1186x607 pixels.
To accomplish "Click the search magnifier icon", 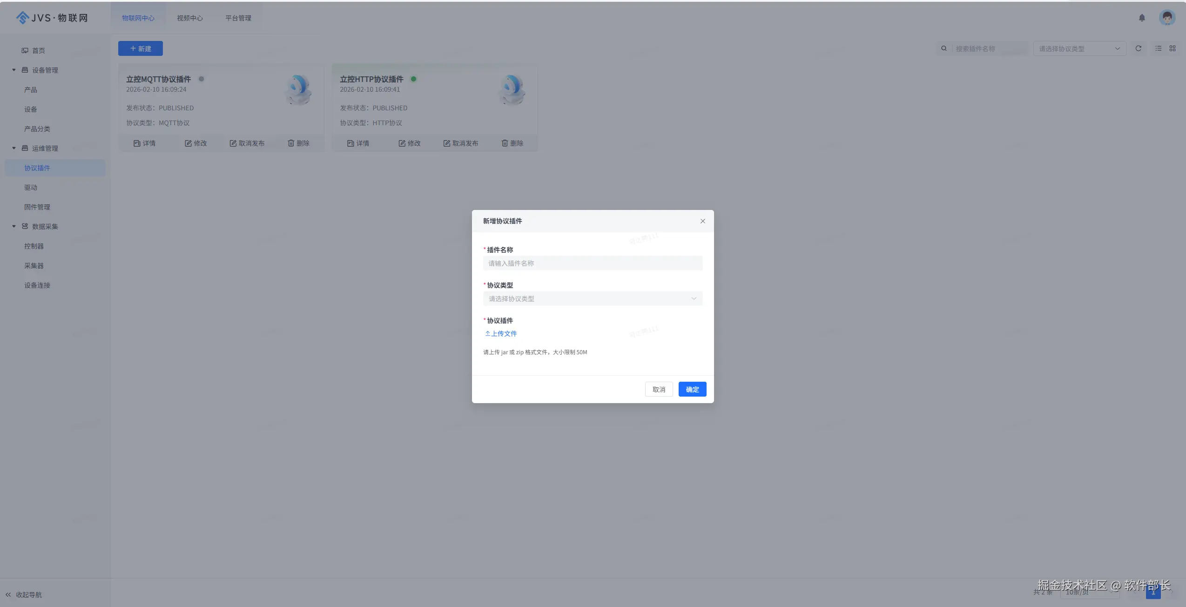I will (x=944, y=48).
